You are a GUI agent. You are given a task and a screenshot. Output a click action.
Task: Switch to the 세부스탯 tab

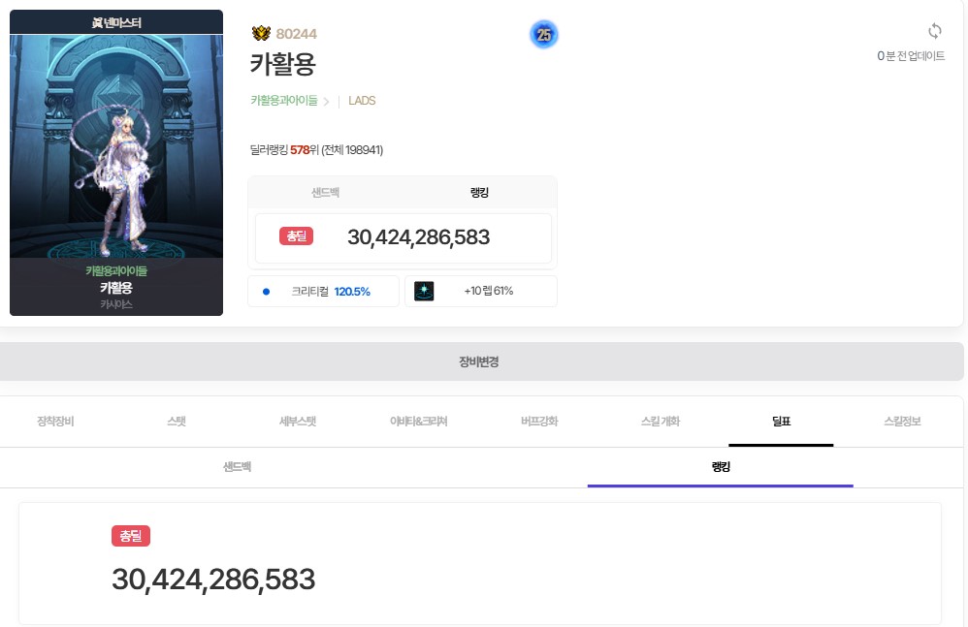(298, 422)
